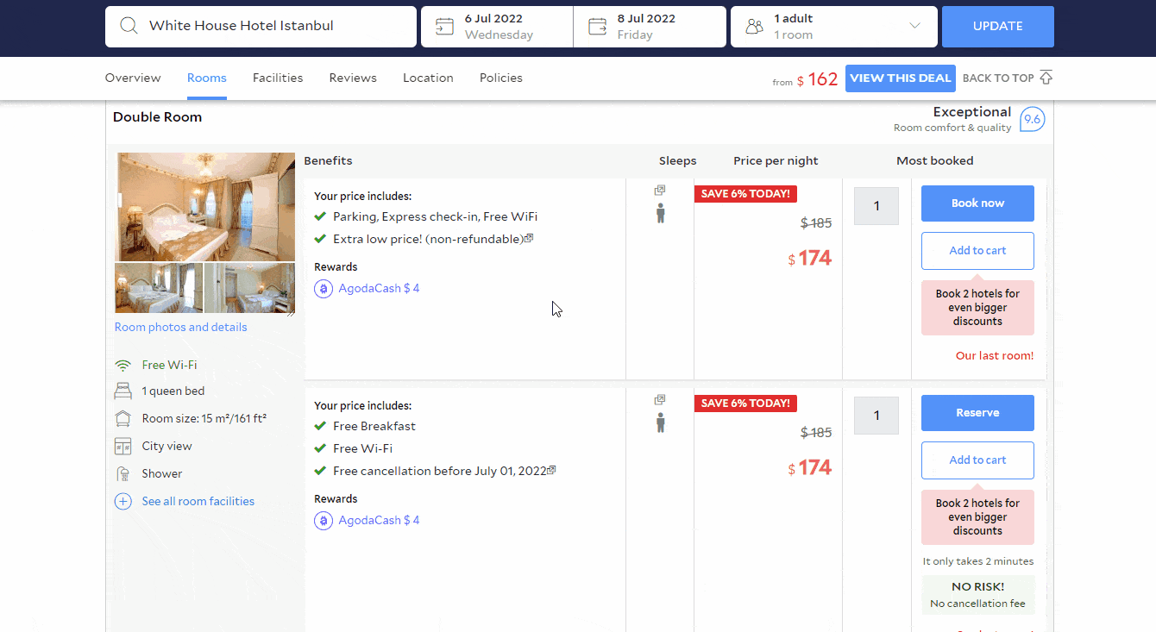Screen dimensions: 1156x632
Task: Click the search magnifier icon
Action: coord(129,26)
